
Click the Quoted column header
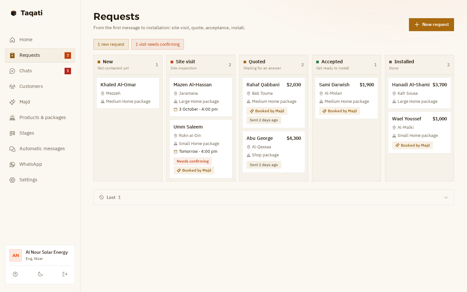pos(274,65)
